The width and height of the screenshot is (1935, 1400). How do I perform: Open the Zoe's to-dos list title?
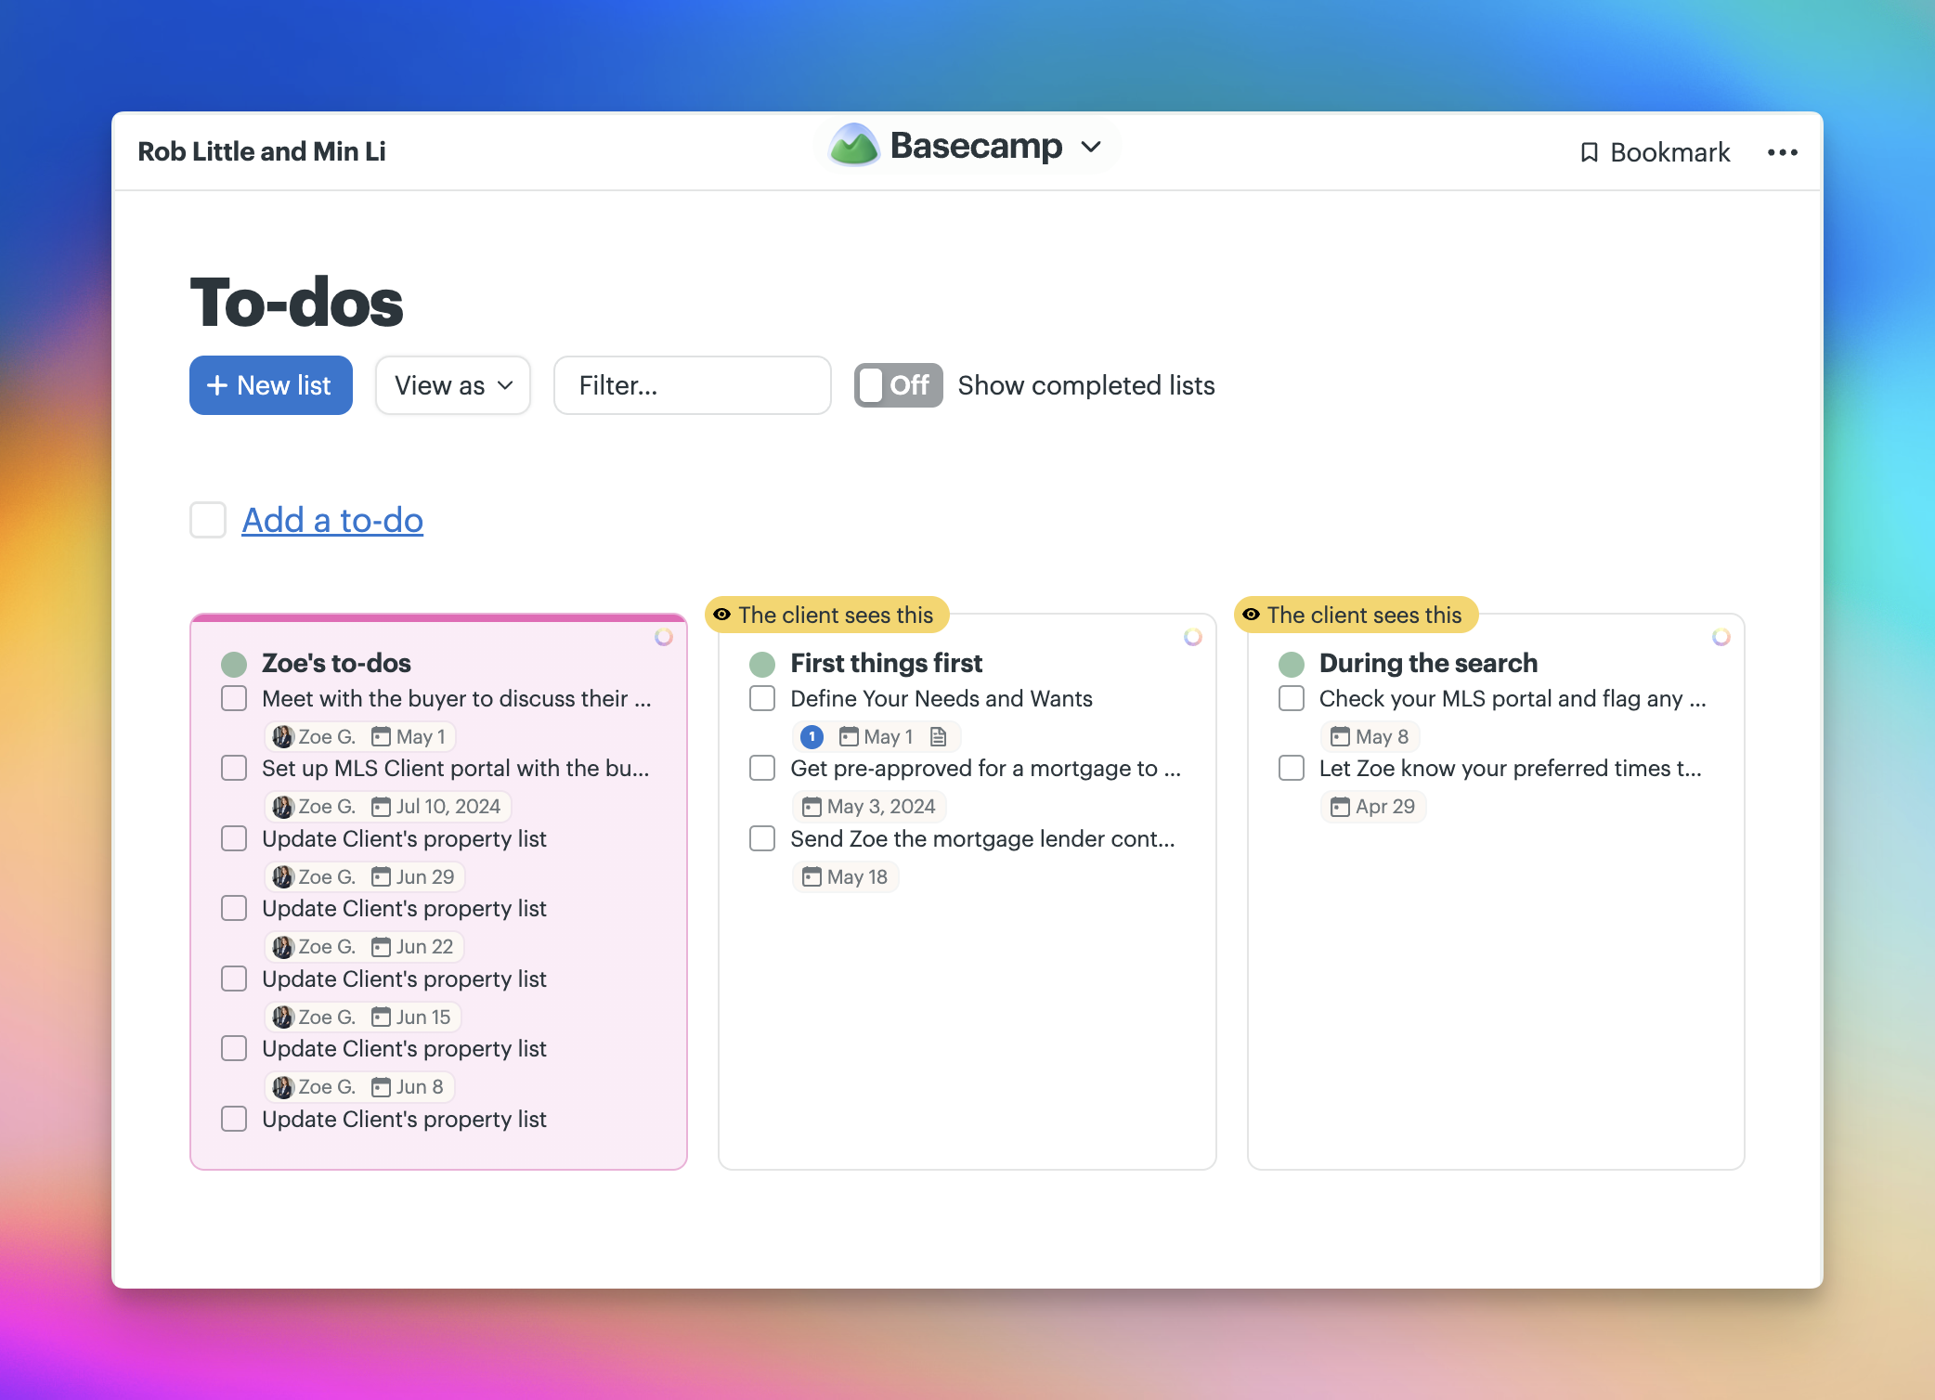336,663
